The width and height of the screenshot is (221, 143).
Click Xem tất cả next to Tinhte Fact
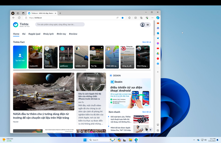[146, 42]
